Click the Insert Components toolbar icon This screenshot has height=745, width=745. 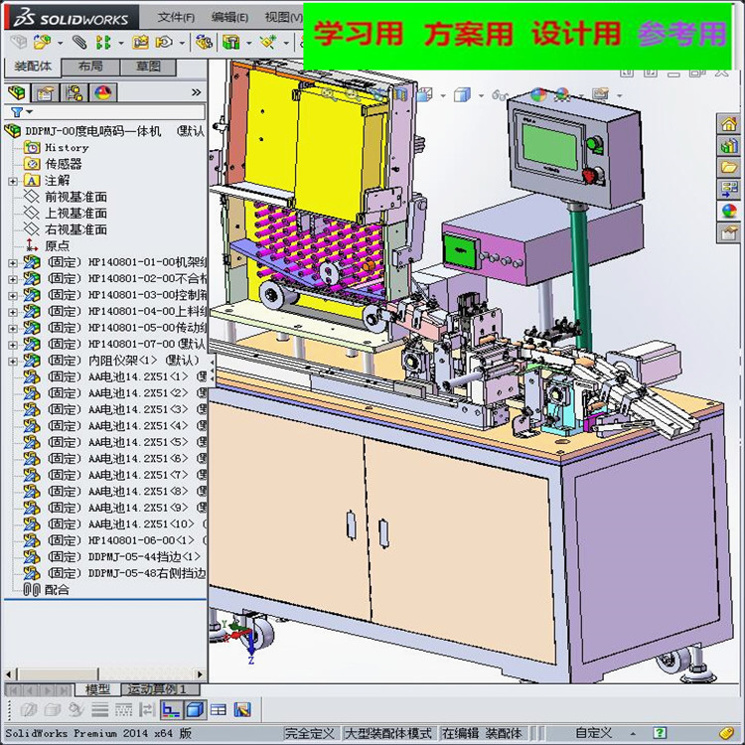43,43
